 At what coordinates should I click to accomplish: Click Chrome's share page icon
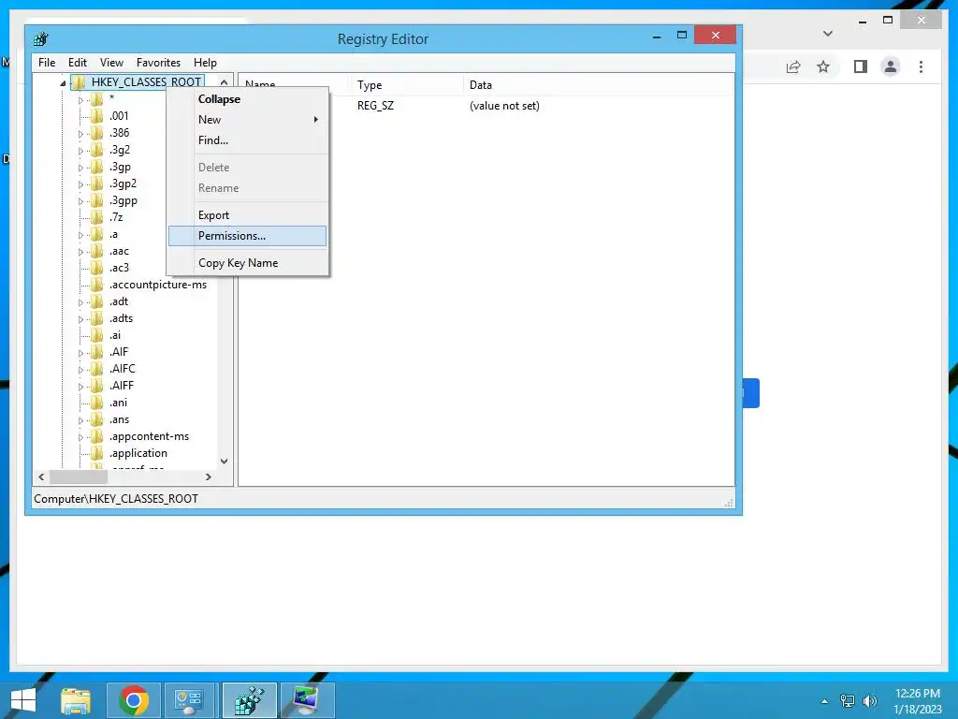click(x=793, y=66)
